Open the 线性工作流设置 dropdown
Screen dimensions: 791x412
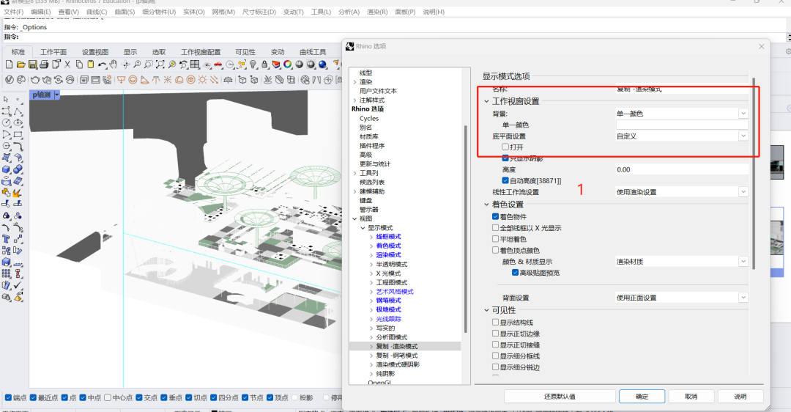pyautogui.click(x=682, y=192)
